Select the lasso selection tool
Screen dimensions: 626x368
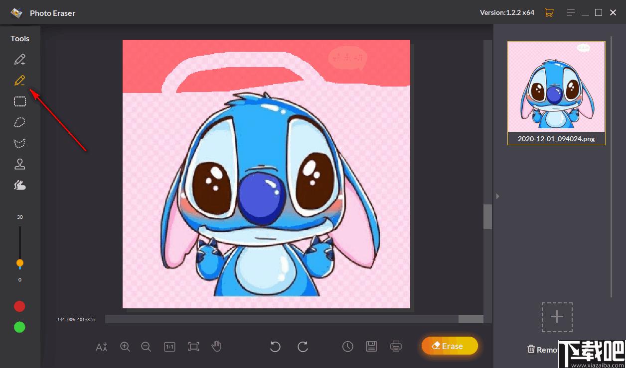click(x=19, y=122)
